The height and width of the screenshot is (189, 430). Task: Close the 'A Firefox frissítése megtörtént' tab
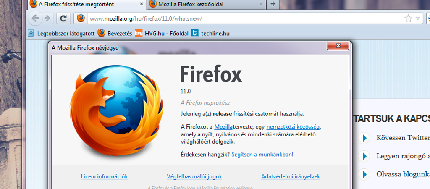tap(142, 4)
